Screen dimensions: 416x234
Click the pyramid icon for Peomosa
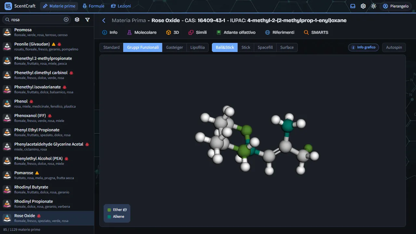coord(7,32)
